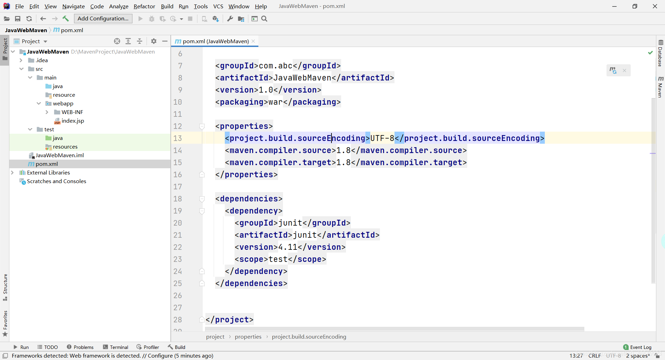
Task: Click the lock read-only toggle in status bar
Action: click(657, 356)
